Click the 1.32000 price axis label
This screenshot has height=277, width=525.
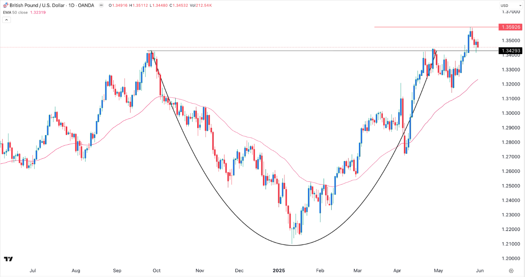click(x=511, y=84)
